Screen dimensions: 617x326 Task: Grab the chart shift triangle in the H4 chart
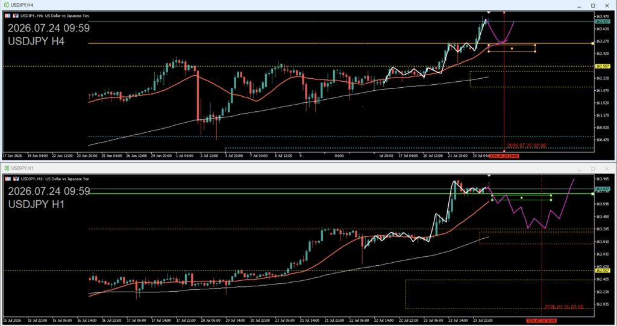488,13
